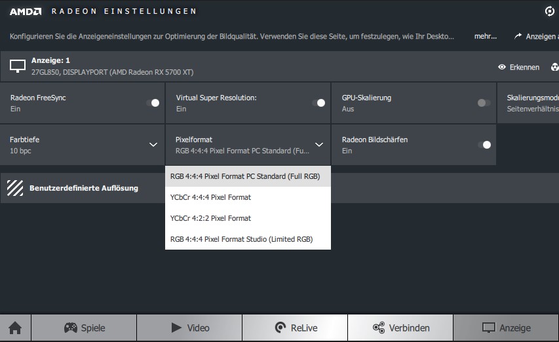This screenshot has height=342, width=559.
Task: Switch to the Spiele tab label
Action: click(93, 328)
